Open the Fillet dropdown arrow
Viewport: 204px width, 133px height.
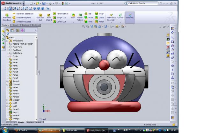73,22
